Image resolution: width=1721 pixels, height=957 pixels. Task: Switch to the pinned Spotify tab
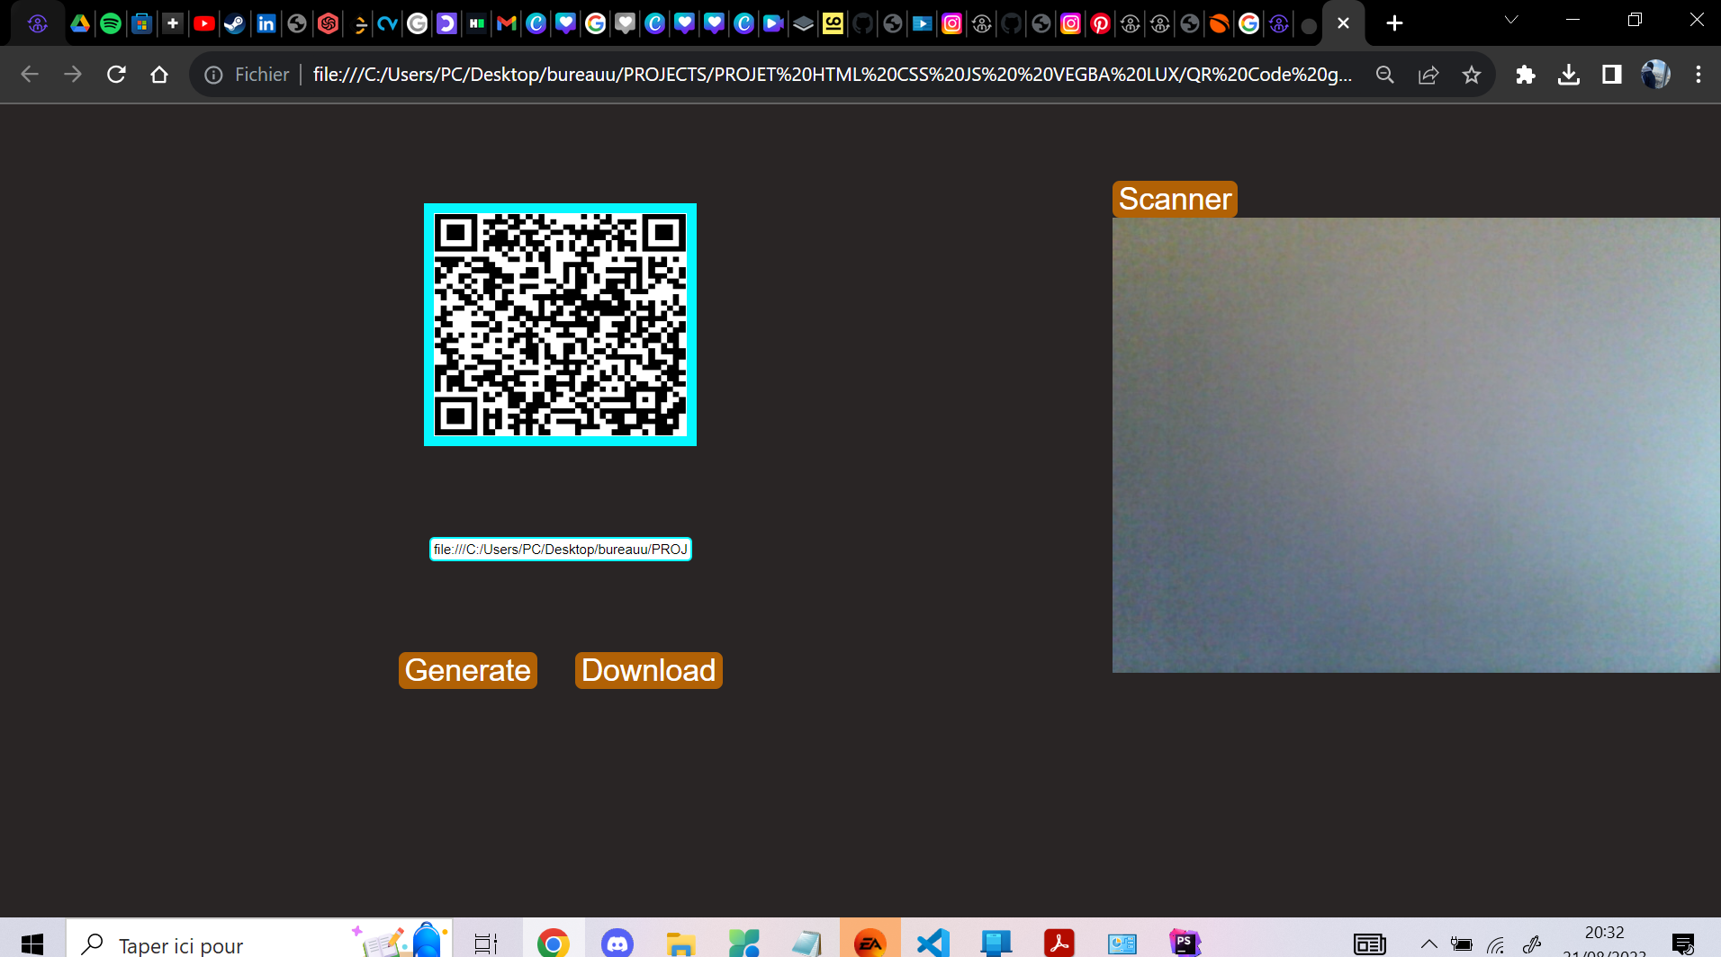tap(110, 23)
